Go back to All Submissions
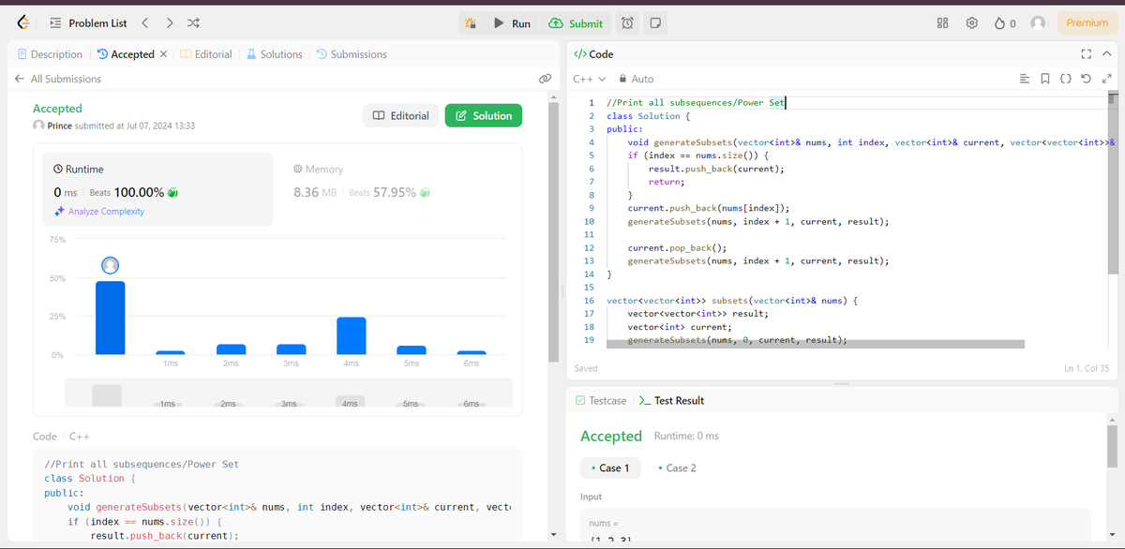This screenshot has width=1125, height=549. pos(57,79)
